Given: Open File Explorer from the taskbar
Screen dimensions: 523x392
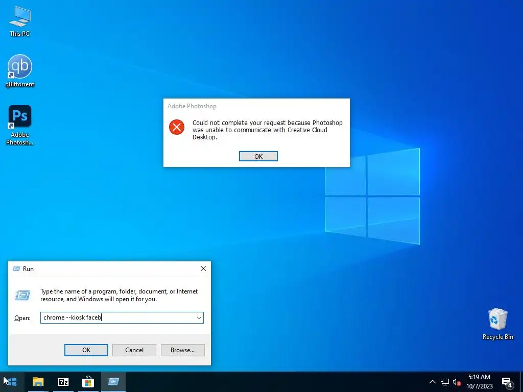Looking at the screenshot, I should 38,382.
